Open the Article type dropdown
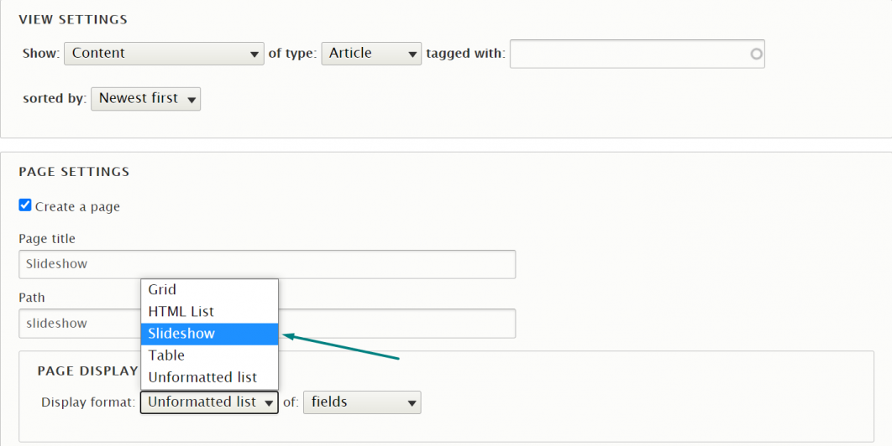892x446 pixels. click(x=370, y=54)
